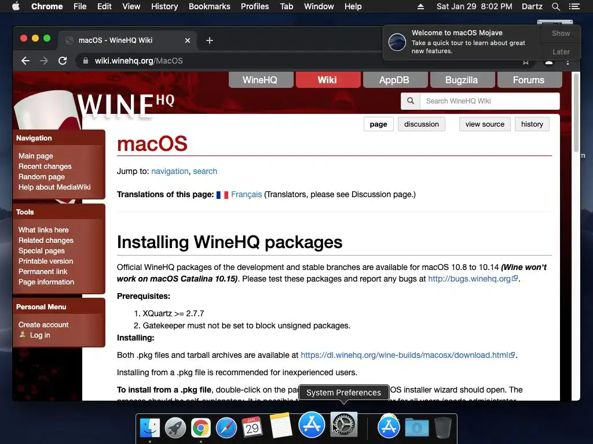
Task: Open the dl.winehq.org download link
Action: point(408,355)
